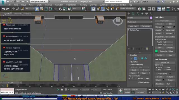179x100 pixels.
Task: Open the Workspace Default dropdown
Action: 39,2
